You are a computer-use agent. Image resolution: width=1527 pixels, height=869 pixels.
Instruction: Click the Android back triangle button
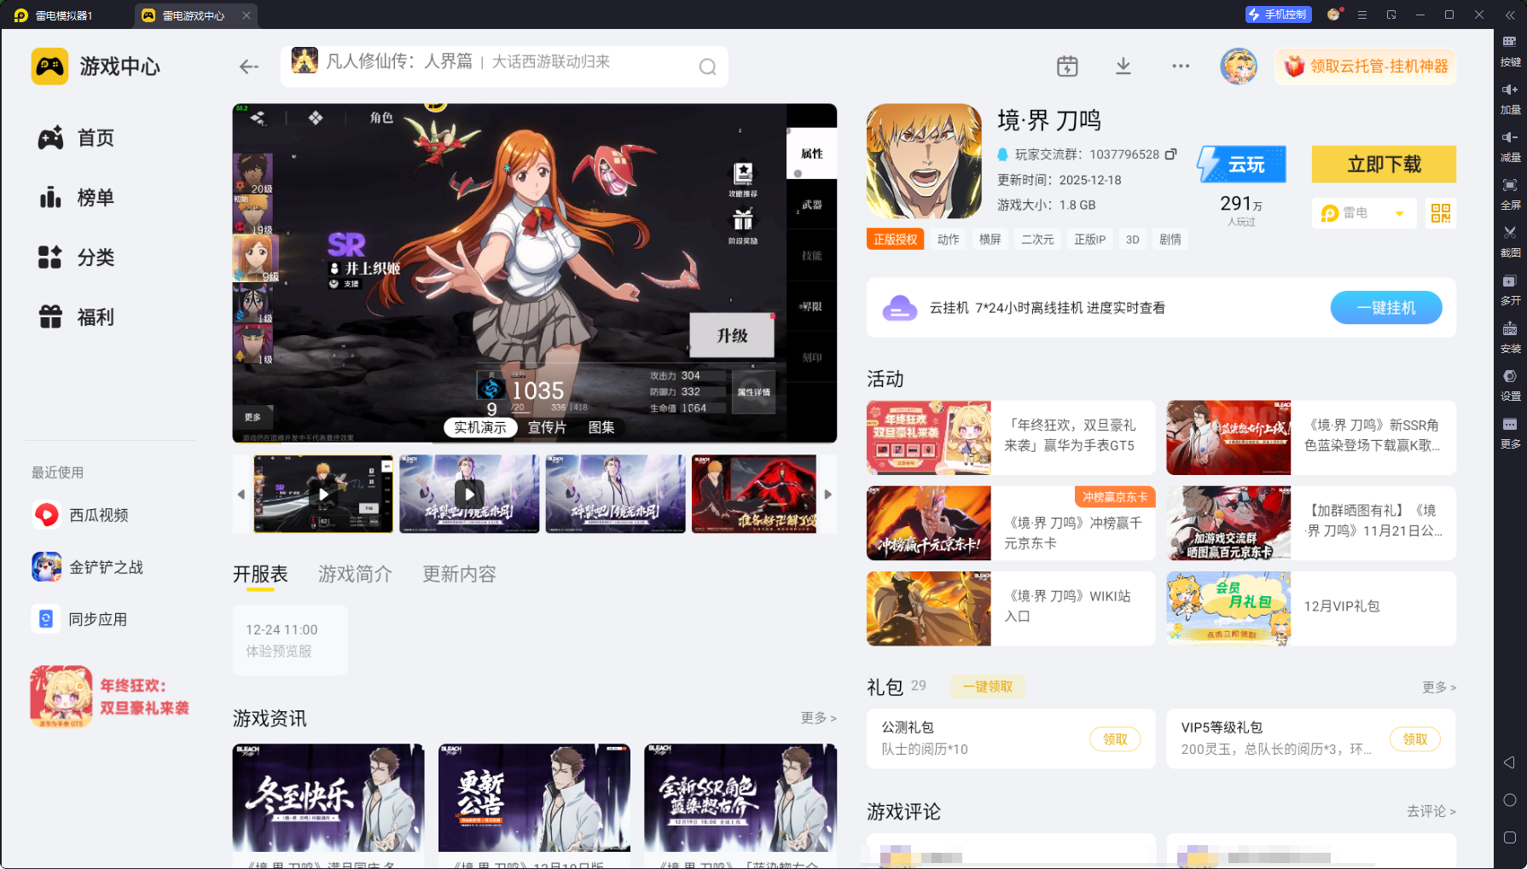(1509, 762)
